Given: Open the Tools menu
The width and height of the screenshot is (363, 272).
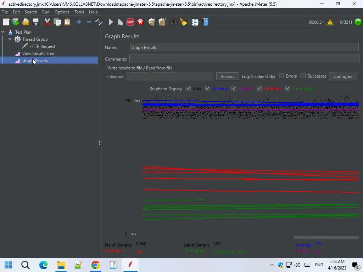Looking at the screenshot, I should click(79, 12).
